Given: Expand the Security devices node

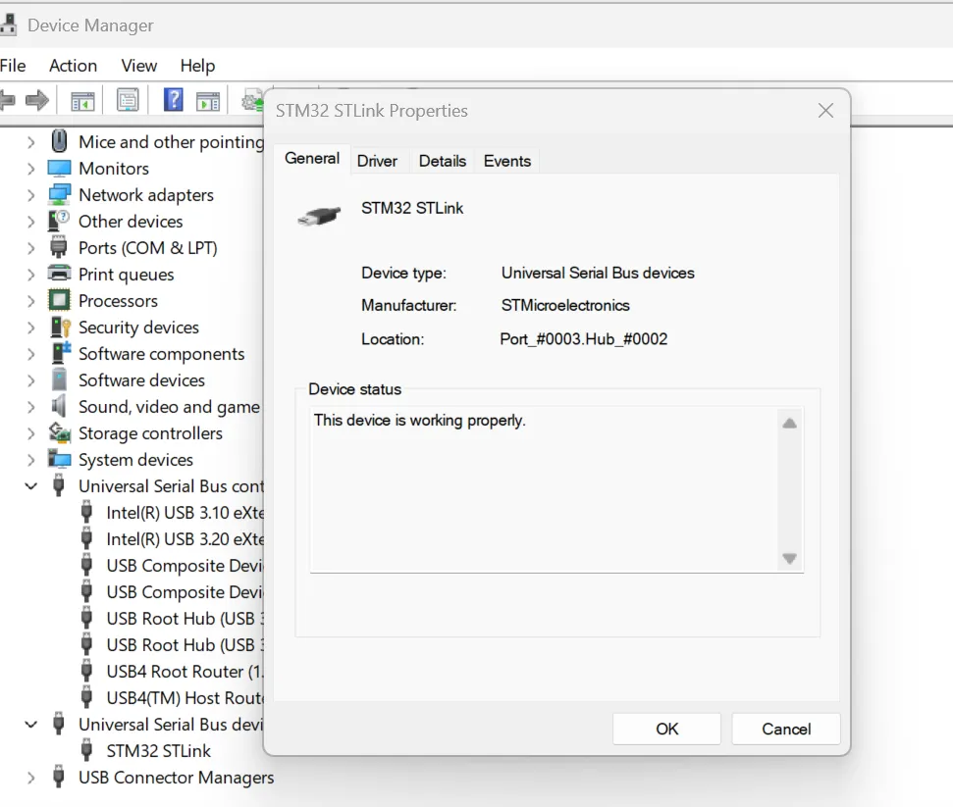Looking at the screenshot, I should tap(30, 328).
